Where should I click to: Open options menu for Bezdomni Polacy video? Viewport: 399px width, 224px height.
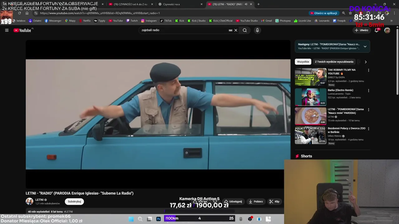(x=368, y=128)
